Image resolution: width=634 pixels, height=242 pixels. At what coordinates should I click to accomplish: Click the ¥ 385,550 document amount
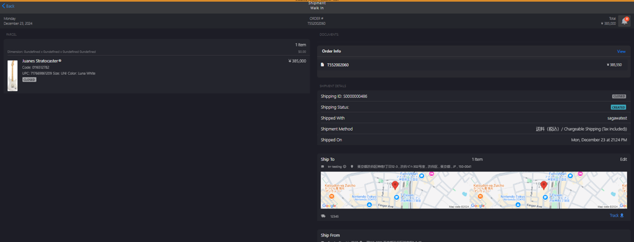614,64
